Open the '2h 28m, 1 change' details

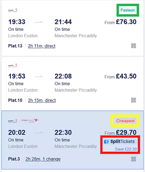coord(43,159)
